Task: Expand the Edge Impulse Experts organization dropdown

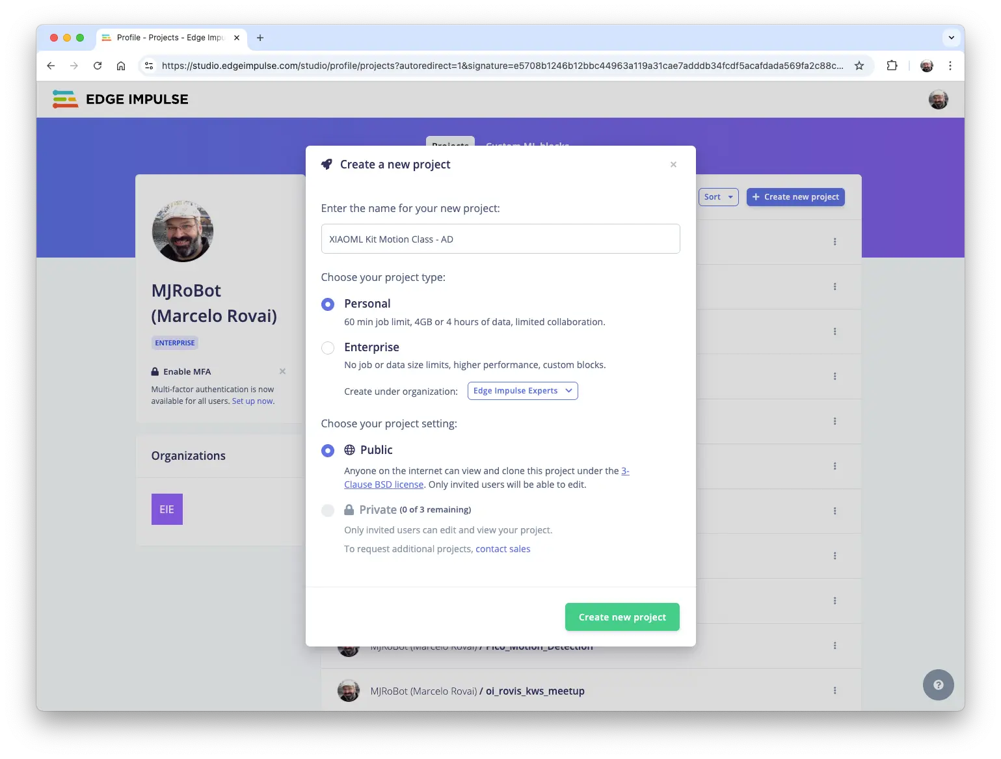Action: click(x=522, y=391)
